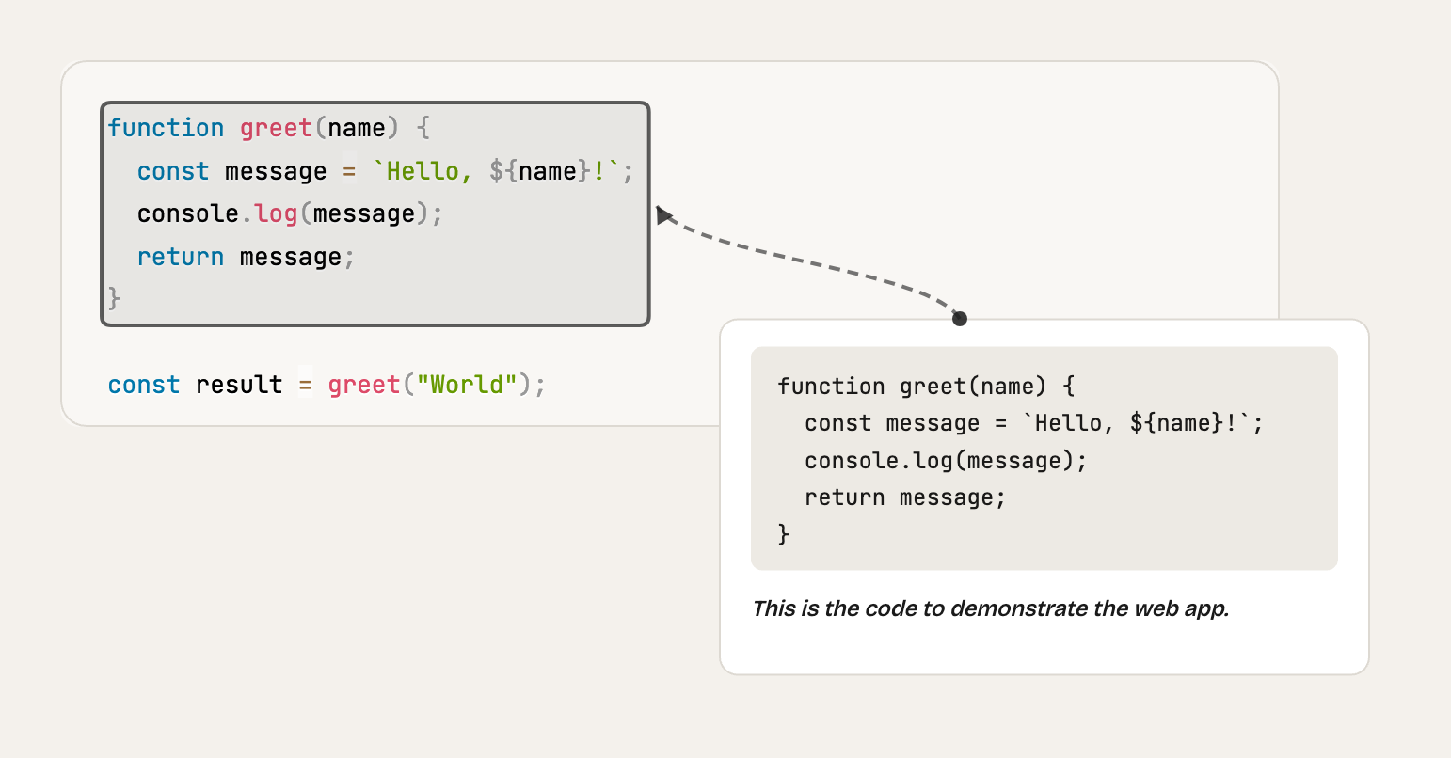
Task: Select the greet function name in red
Action: click(276, 127)
